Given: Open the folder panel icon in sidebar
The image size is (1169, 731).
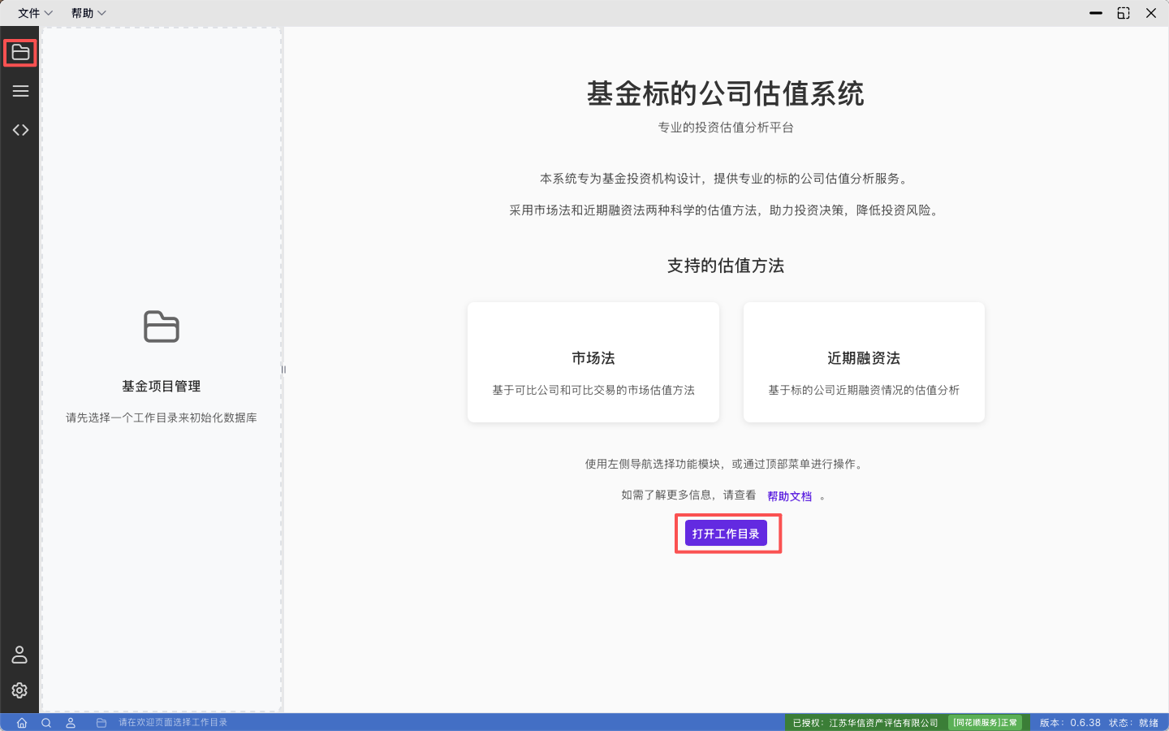Looking at the screenshot, I should coord(20,53).
